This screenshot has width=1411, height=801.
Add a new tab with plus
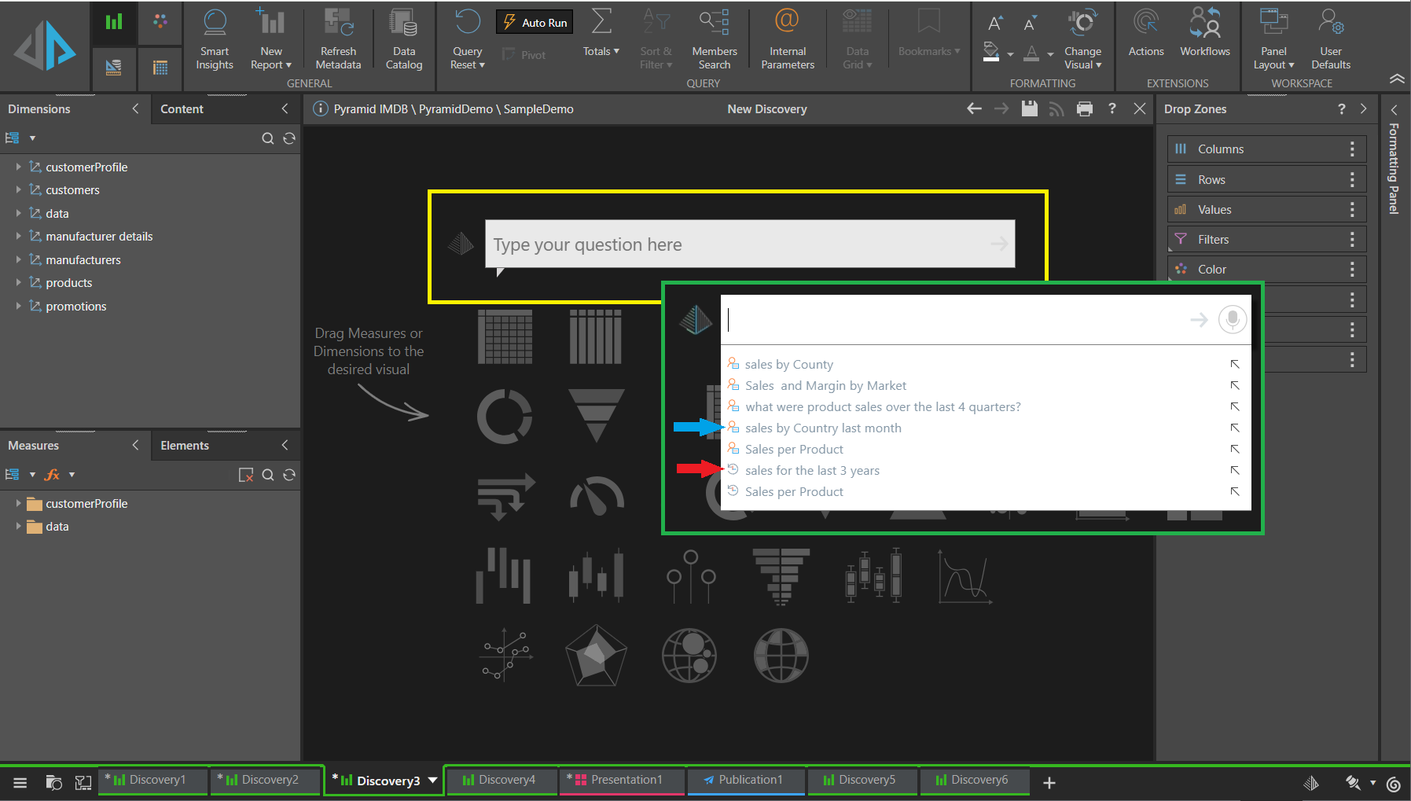pos(1049,782)
